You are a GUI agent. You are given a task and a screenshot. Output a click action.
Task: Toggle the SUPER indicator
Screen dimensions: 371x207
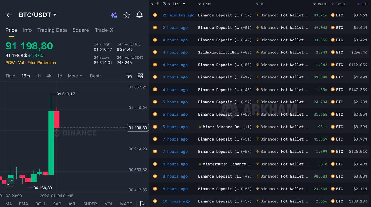pos(90,204)
